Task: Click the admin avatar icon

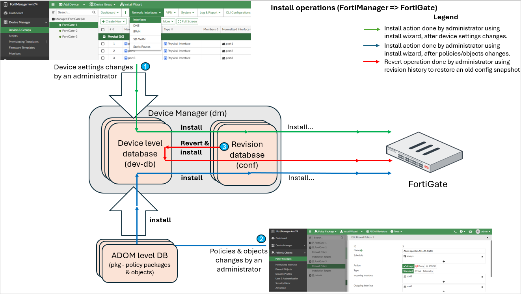Action: [x=478, y=231]
